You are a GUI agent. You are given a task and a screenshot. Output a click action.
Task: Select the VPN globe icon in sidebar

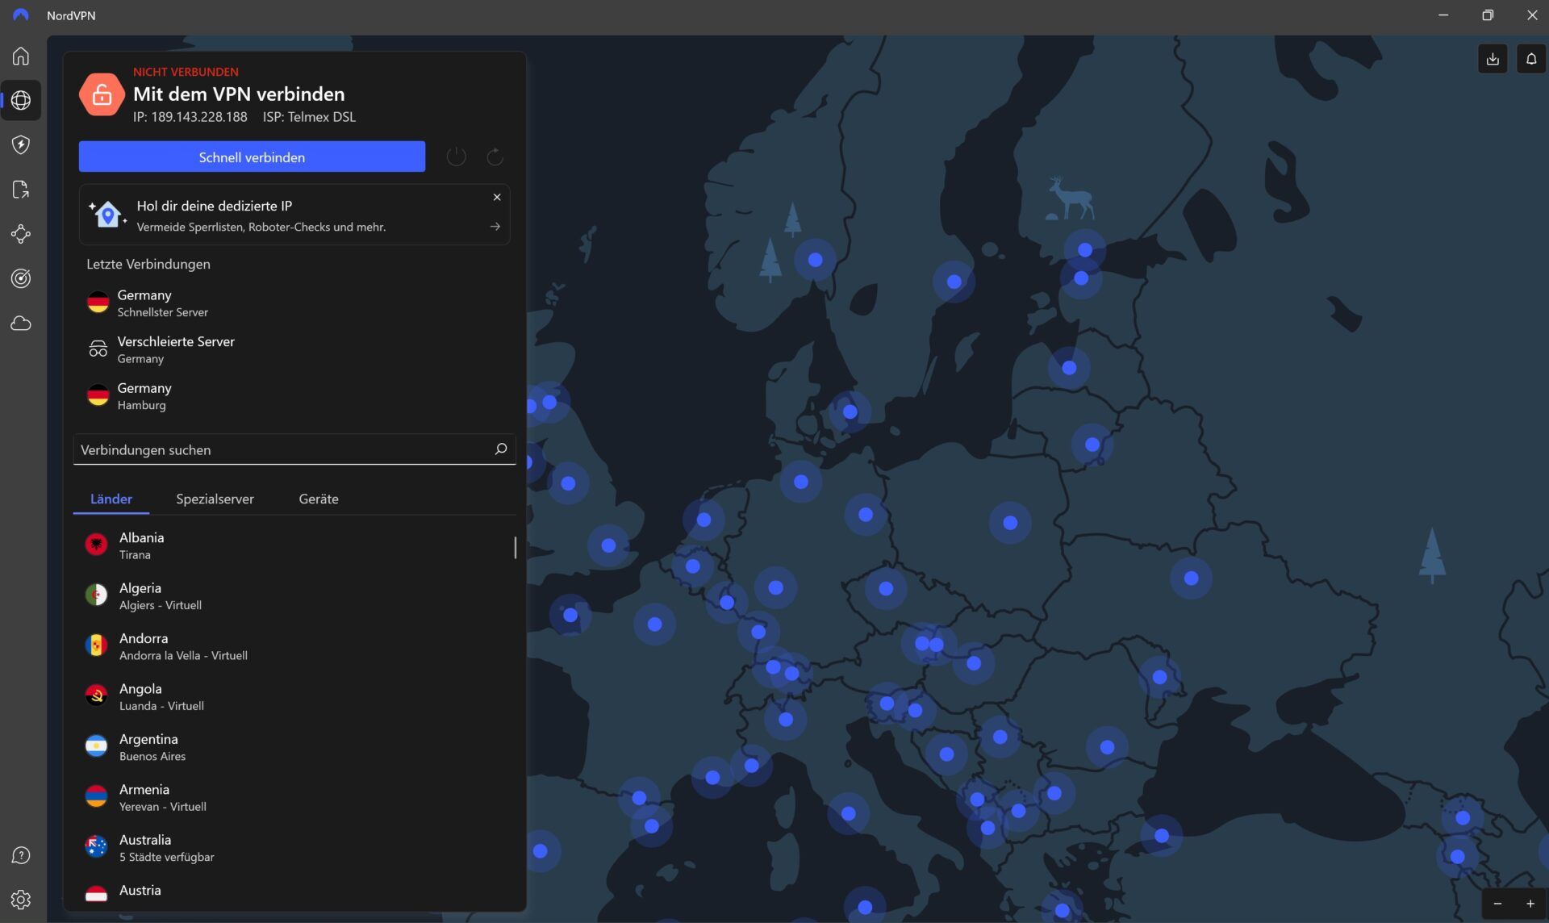pyautogui.click(x=21, y=100)
